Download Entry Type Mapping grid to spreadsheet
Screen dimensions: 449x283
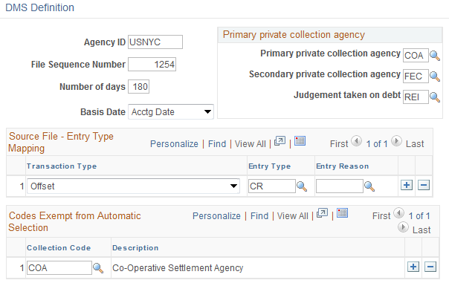tap(300, 141)
